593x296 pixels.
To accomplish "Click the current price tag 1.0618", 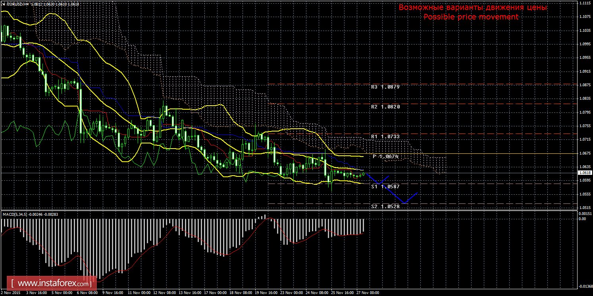I will pos(585,173).
